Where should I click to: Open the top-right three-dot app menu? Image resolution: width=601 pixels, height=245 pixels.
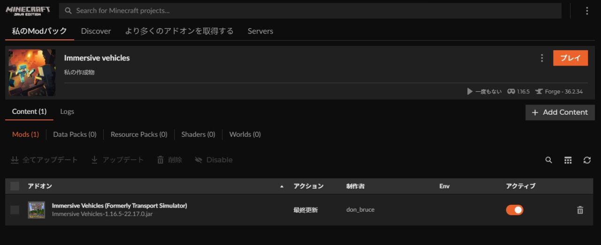587,11
